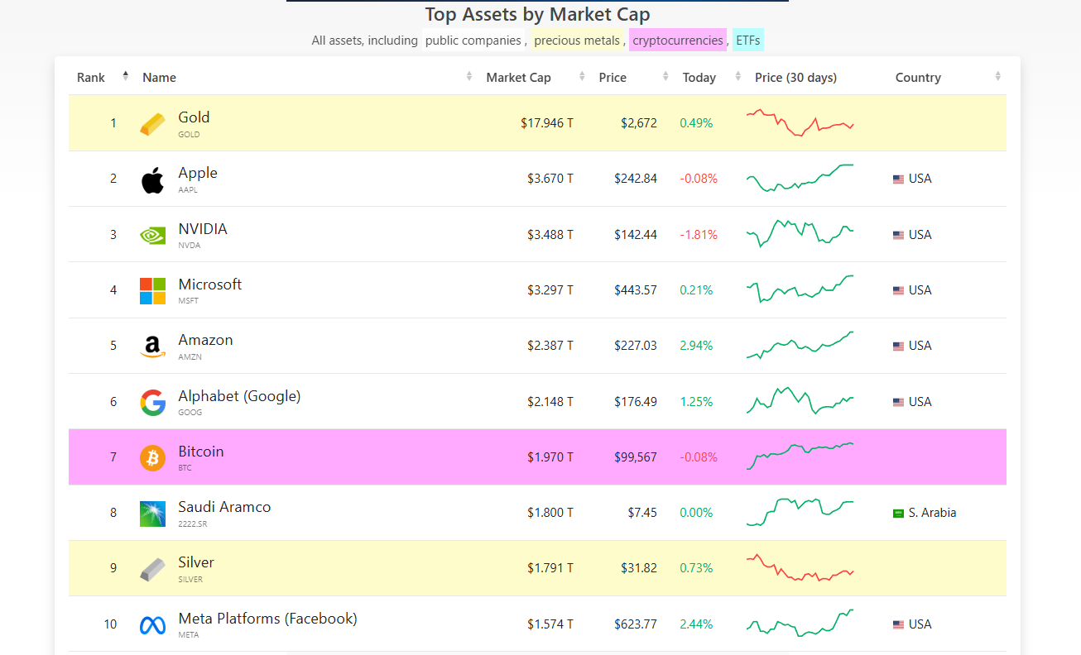Click Bitcoin price $99,567

click(636, 457)
